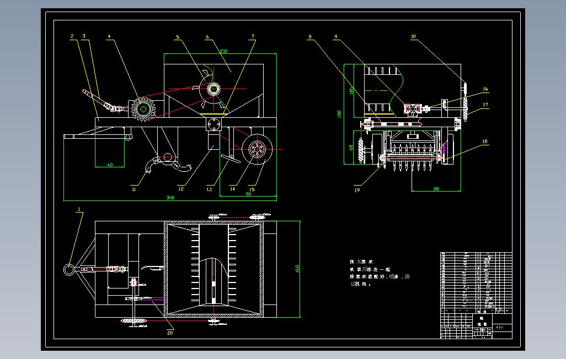Viewport: 566px width, 359px height.
Task: Select part callout label 7
Action: 253,36
